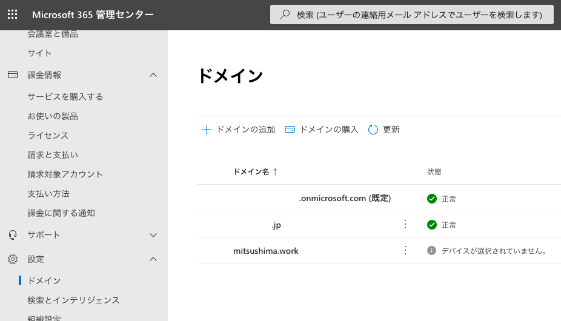Select the 設定 sidebar heading
The image size is (561, 321).
coord(36,259)
